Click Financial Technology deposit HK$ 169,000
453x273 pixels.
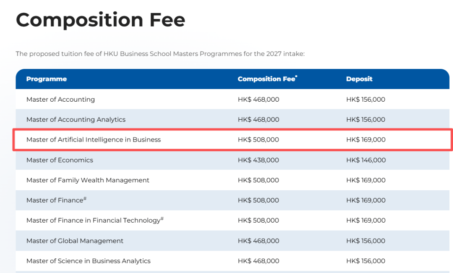pyautogui.click(x=366, y=220)
